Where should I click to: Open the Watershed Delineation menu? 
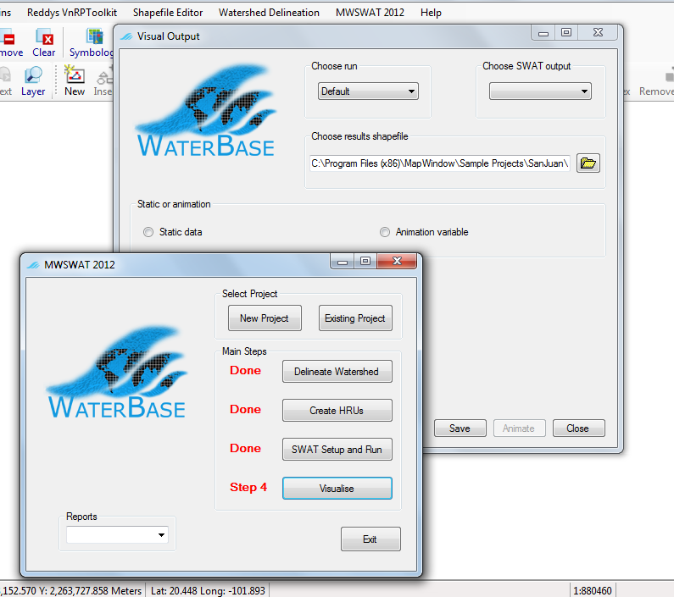pos(269,13)
